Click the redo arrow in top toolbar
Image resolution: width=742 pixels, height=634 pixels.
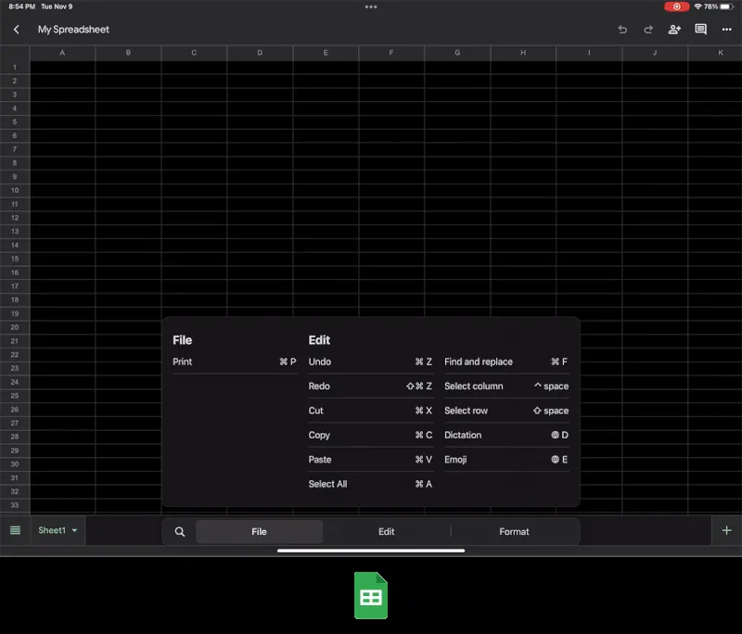click(x=648, y=30)
